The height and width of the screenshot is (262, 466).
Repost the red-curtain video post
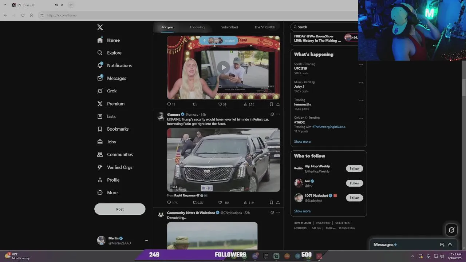195,104
